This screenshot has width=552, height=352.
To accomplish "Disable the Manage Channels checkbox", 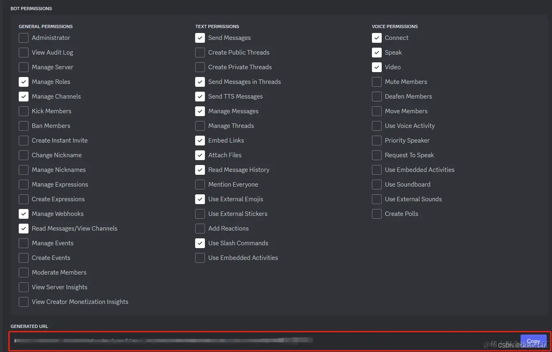I will [24, 97].
